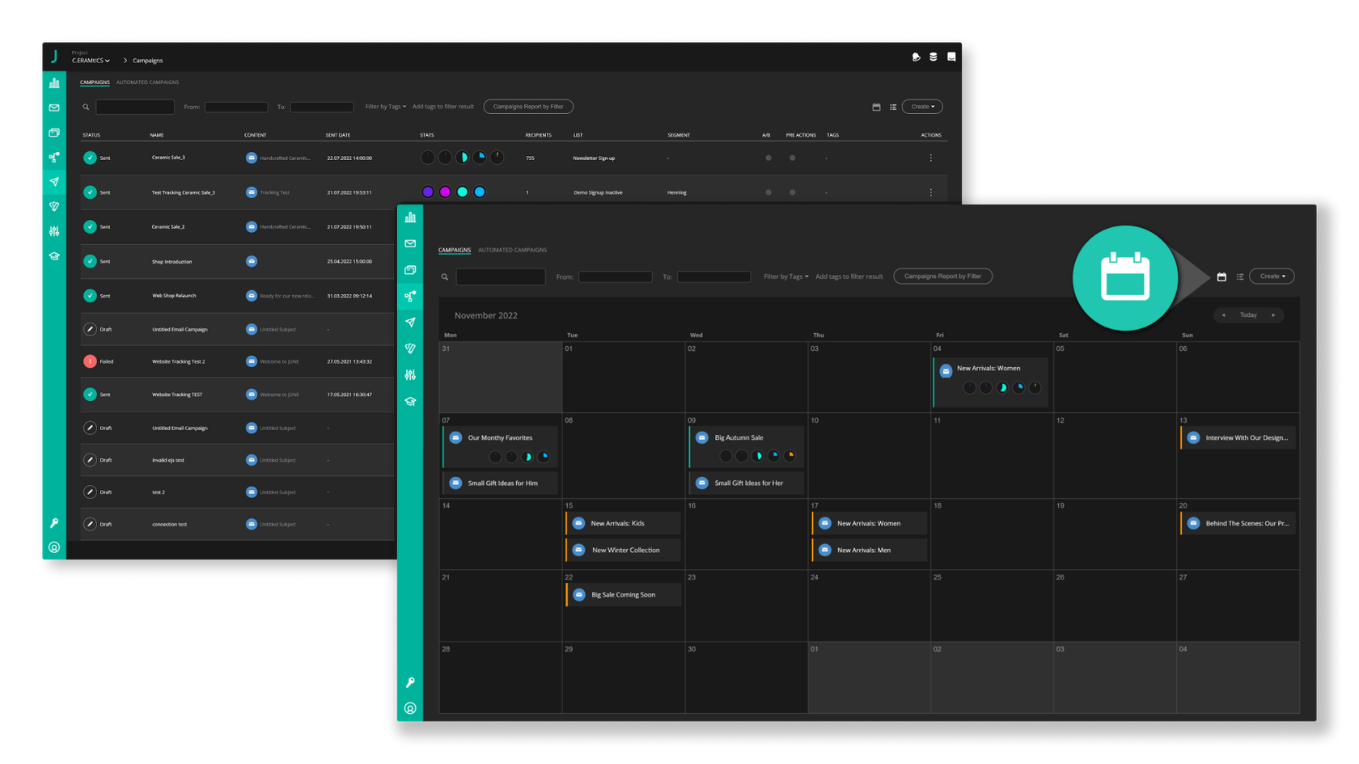
Task: Open the paper plane icon in front window sidebar
Action: (x=410, y=323)
